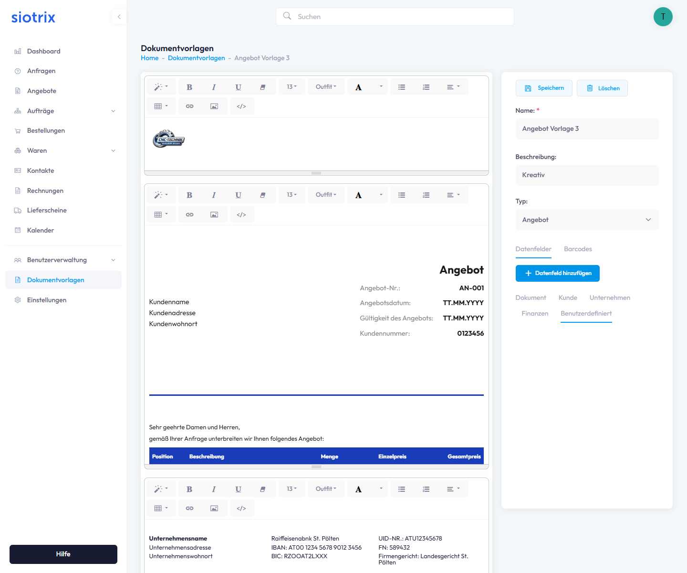
Task: Click Datenfeld hinzufügen button
Action: (557, 273)
